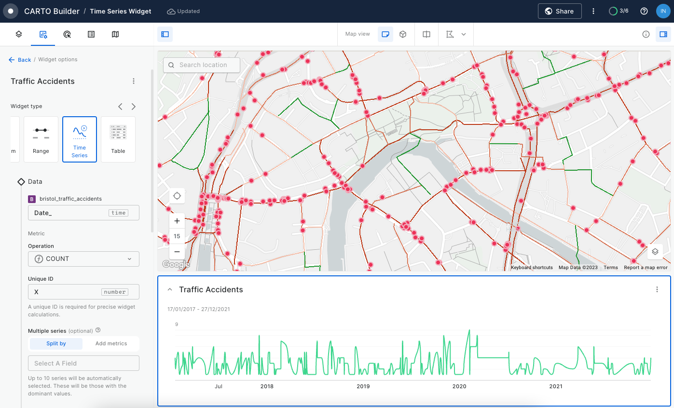This screenshot has width=674, height=408.
Task: Click the 2020 point on the time series chart
Action: 459,386
